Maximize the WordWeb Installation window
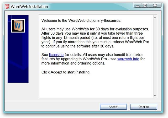Image resolution: width=168 pixels, height=118 pixels. tap(145, 5)
